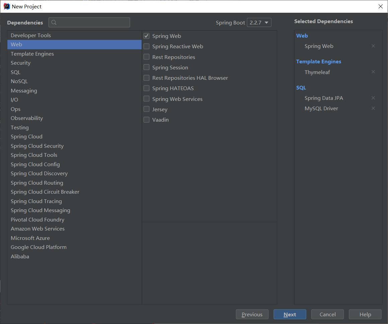Focus the dependencies search field
Viewport: 388px width, 324px height.
click(89, 22)
